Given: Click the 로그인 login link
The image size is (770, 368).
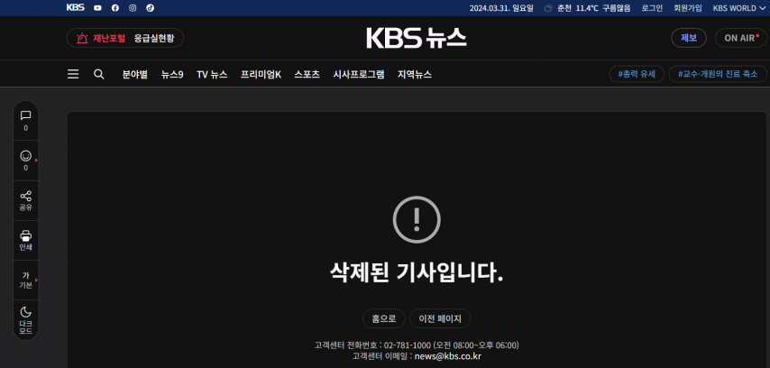Looking at the screenshot, I should [x=652, y=8].
